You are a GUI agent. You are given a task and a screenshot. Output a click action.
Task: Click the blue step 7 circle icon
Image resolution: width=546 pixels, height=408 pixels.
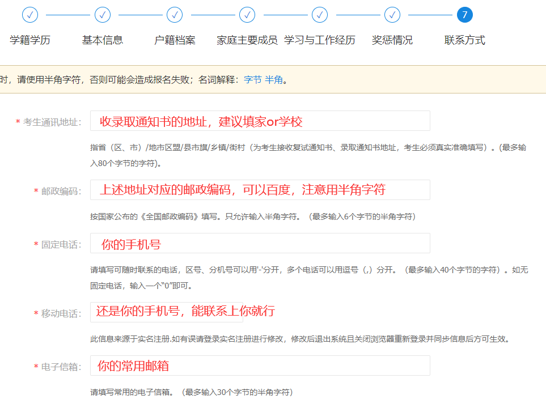click(x=464, y=15)
